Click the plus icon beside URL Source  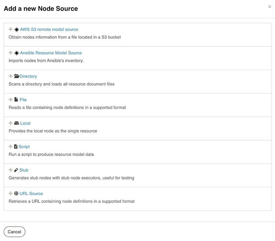[x=11, y=193]
